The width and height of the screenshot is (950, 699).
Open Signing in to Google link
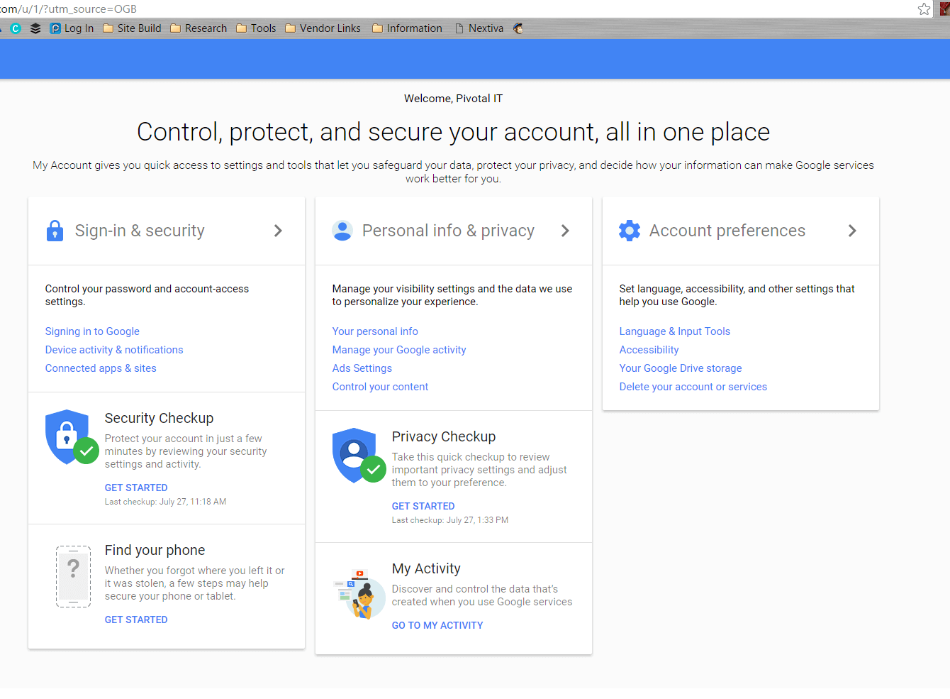[92, 331]
